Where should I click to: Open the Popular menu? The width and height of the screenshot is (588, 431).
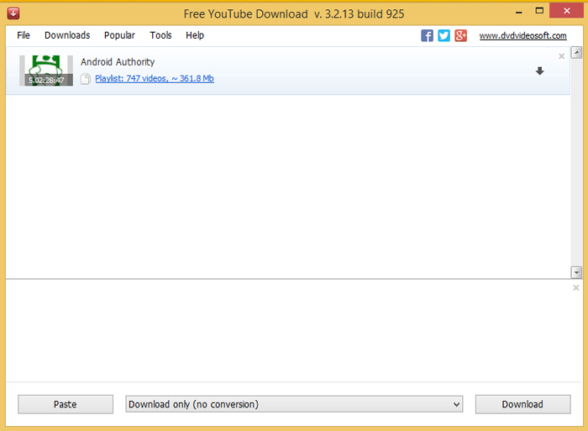119,35
